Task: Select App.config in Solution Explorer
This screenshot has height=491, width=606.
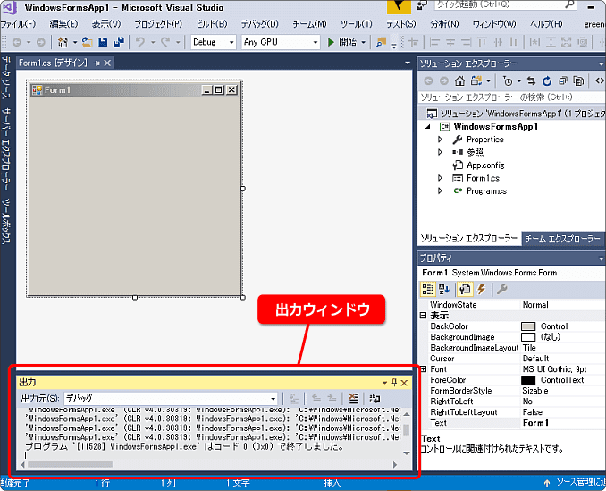Action: (x=485, y=165)
